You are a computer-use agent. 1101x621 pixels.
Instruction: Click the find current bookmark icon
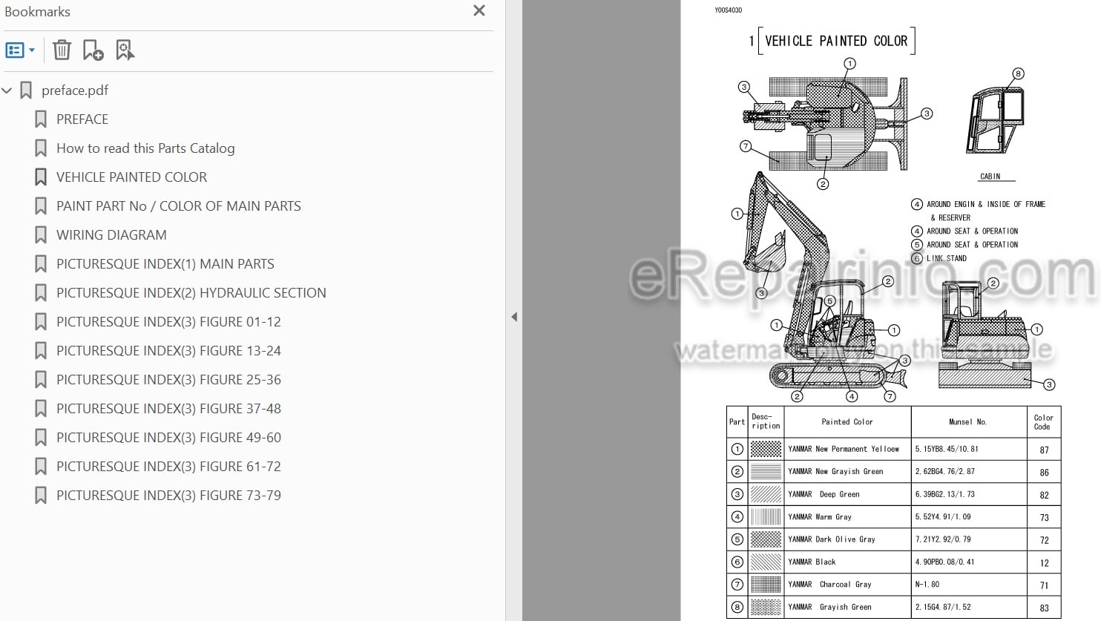pyautogui.click(x=125, y=50)
